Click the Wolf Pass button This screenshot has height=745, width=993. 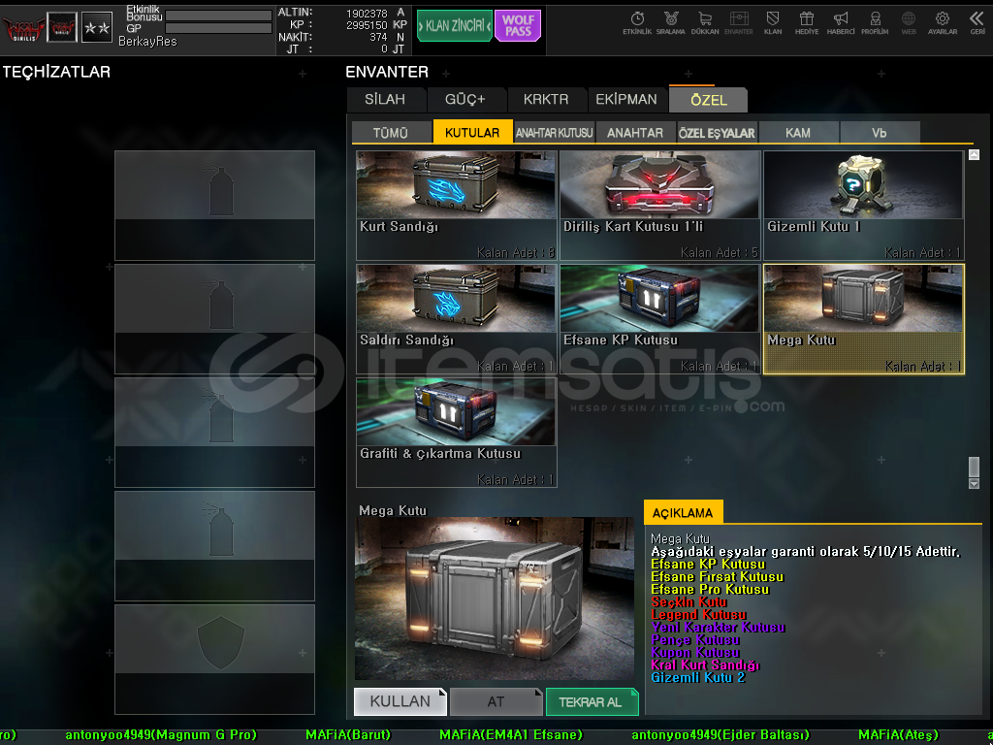pyautogui.click(x=518, y=25)
